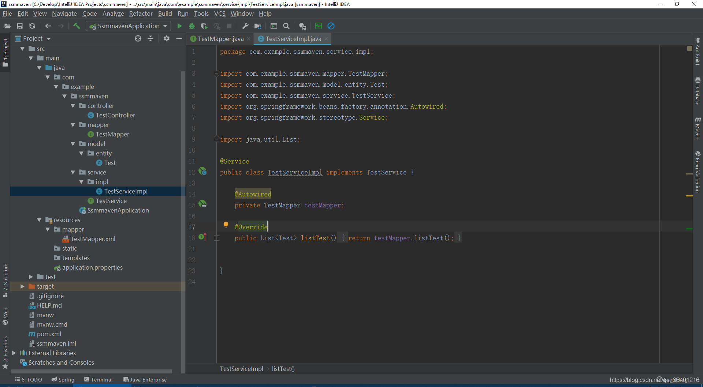703x387 pixels.
Task: Select application.properties in the project tree
Action: (x=92, y=267)
